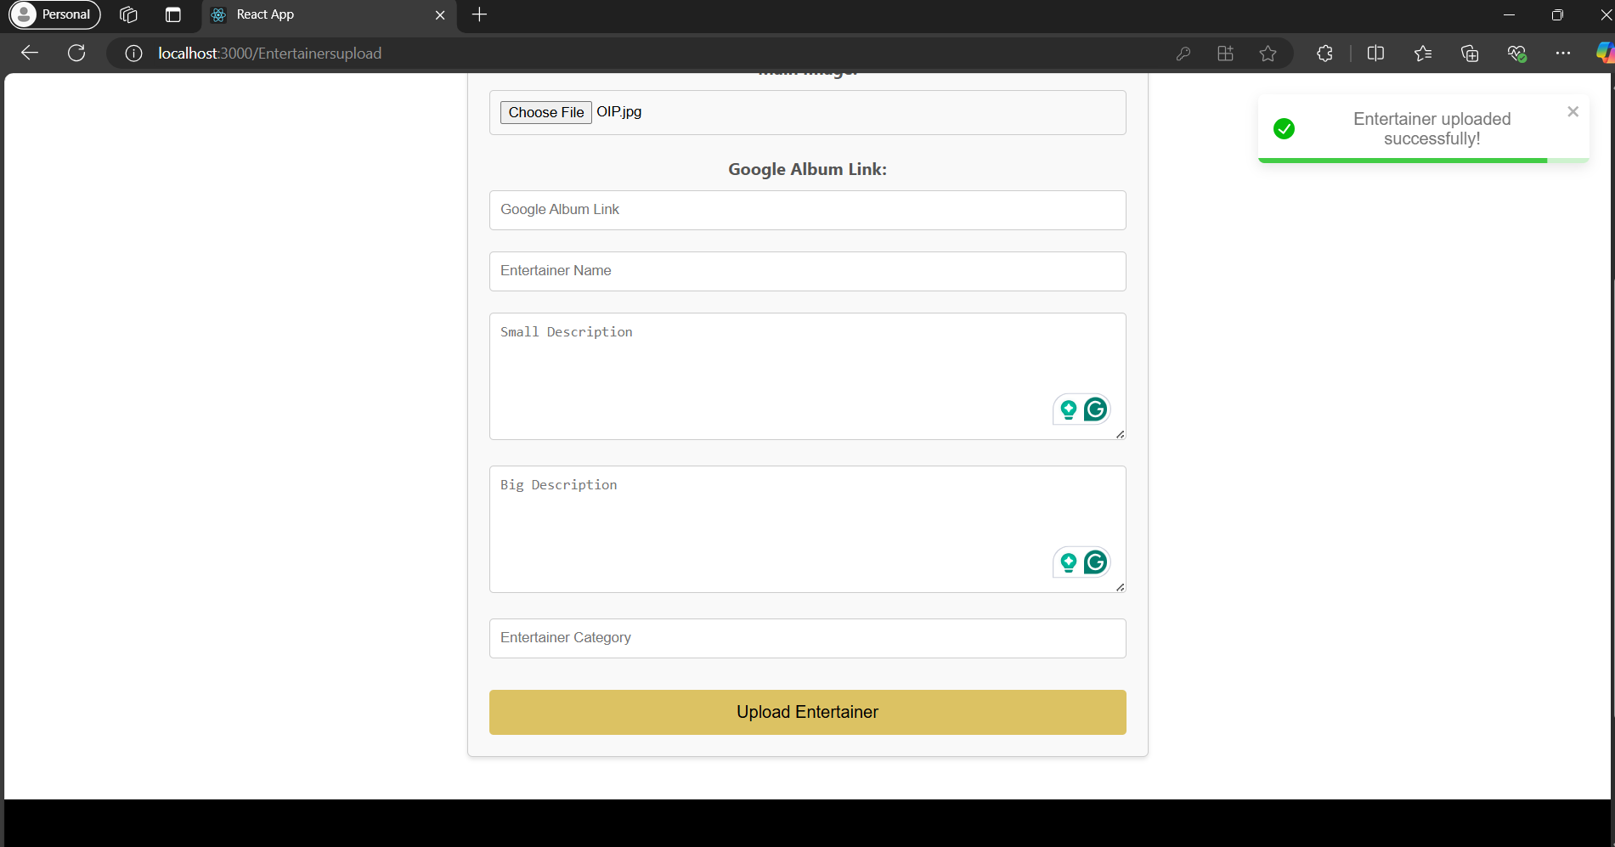Focus the Google Album Link field
The height and width of the screenshot is (847, 1615).
[808, 210]
